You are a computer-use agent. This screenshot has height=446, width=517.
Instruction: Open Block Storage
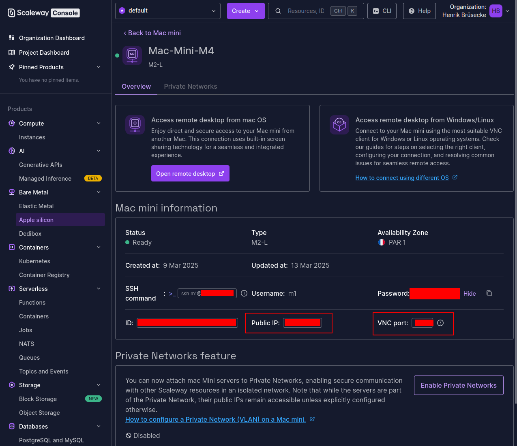click(38, 399)
